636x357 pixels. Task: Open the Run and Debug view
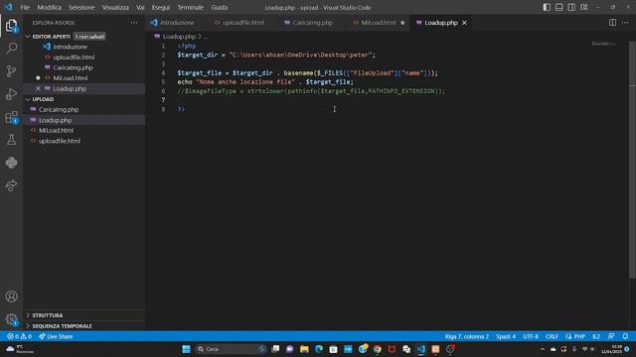(11, 94)
